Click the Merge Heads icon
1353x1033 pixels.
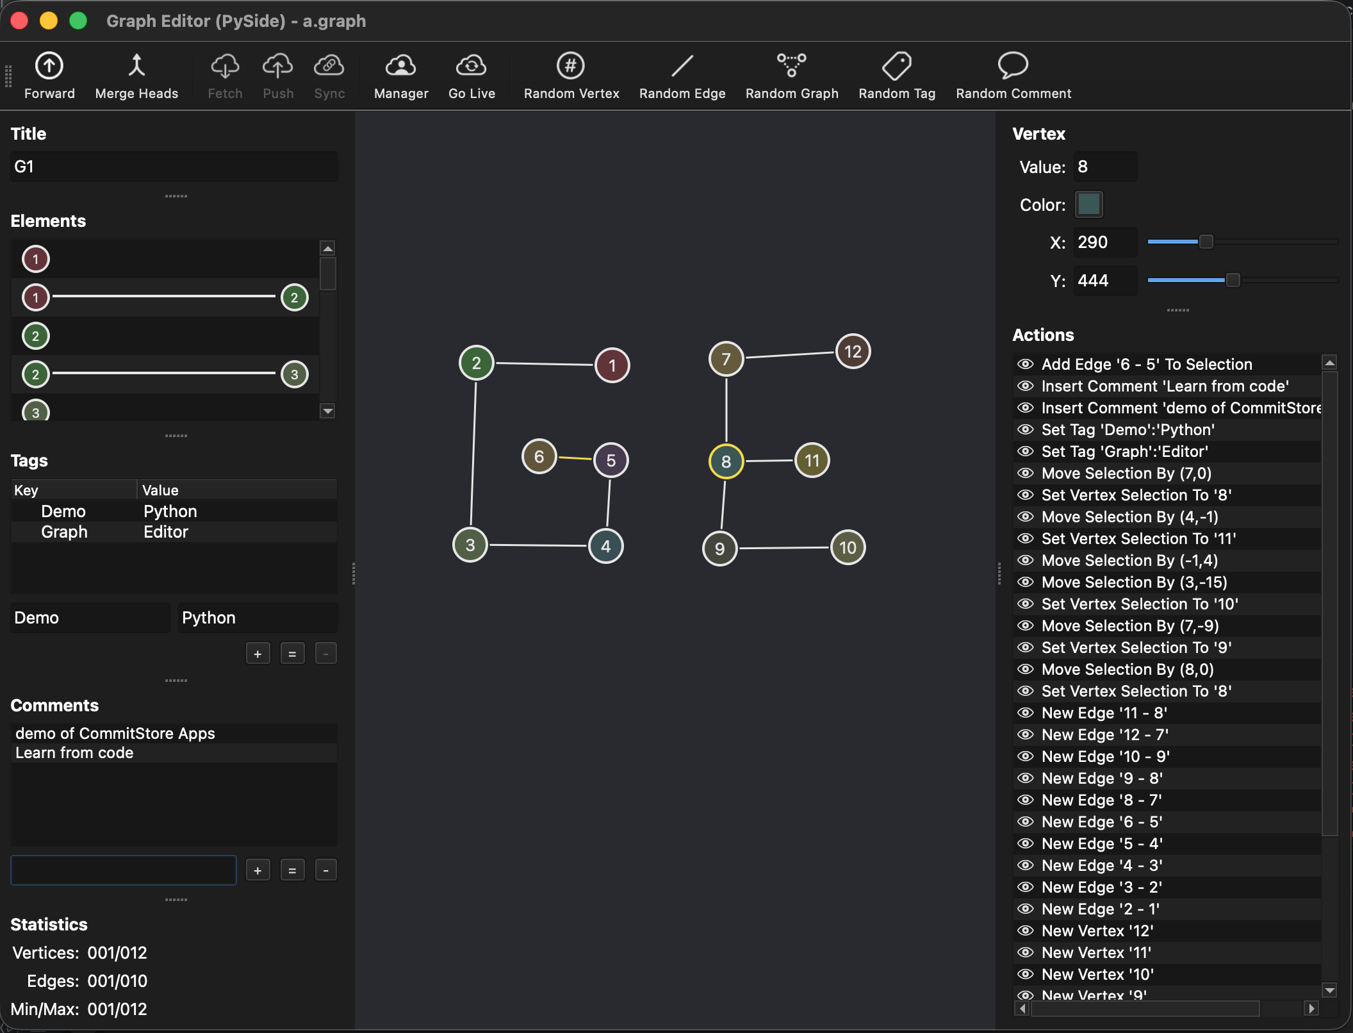(x=136, y=66)
